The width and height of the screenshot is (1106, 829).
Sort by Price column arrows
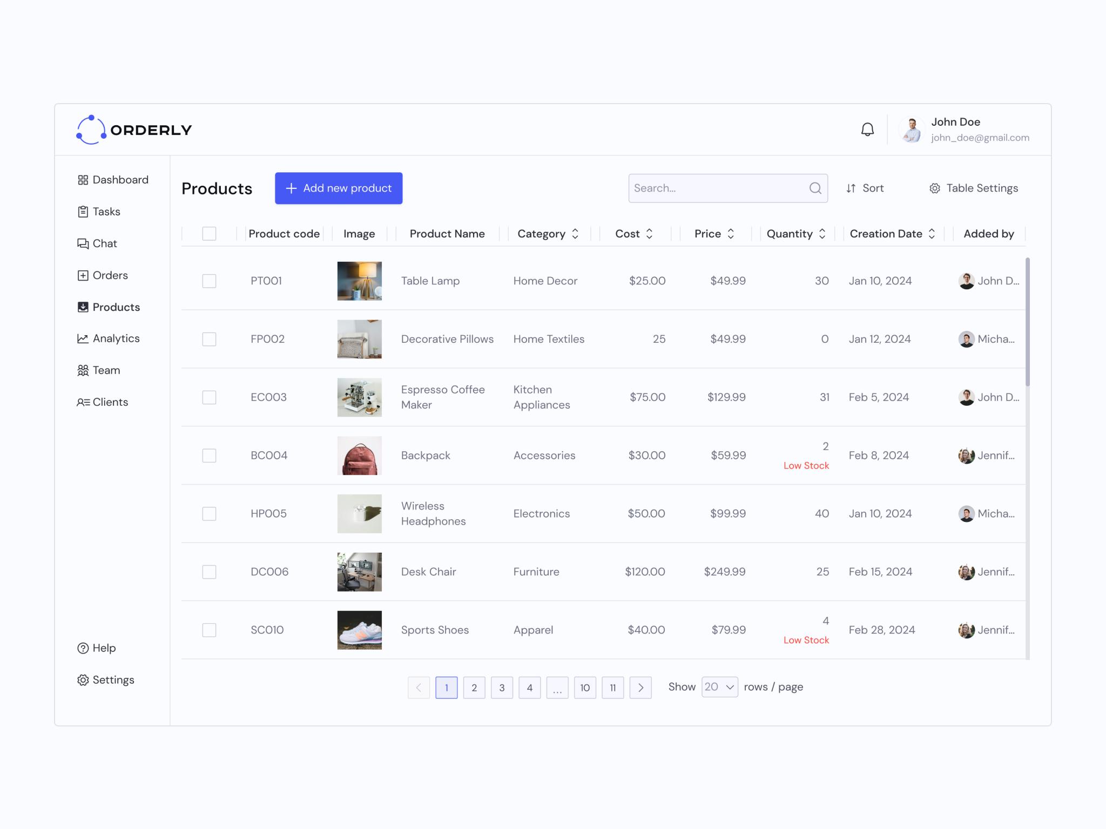[731, 234]
